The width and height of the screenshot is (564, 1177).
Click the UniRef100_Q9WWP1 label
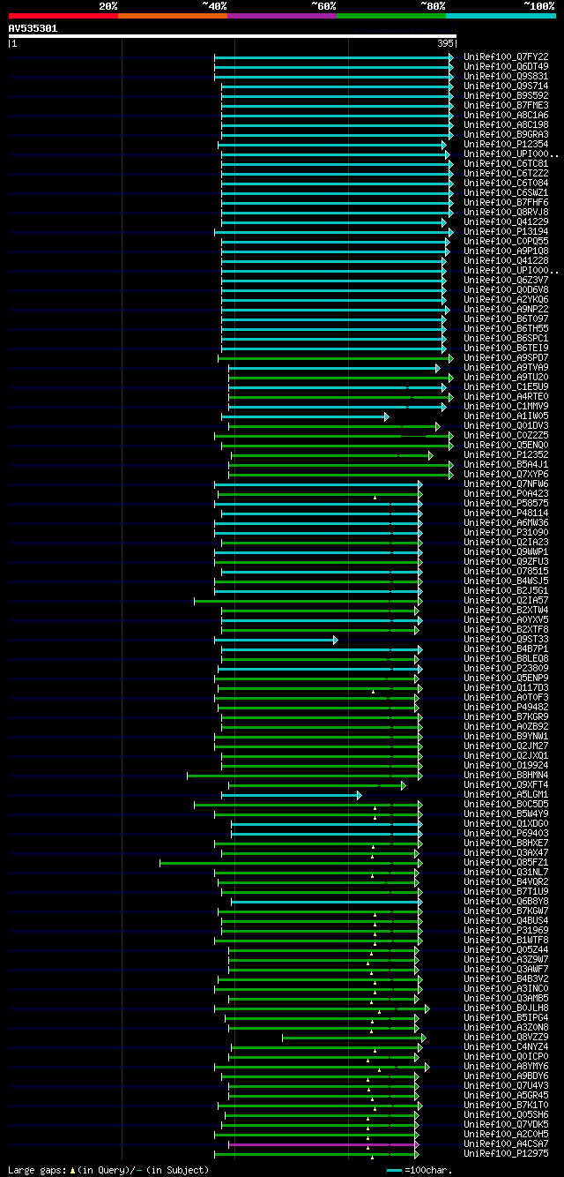click(506, 551)
